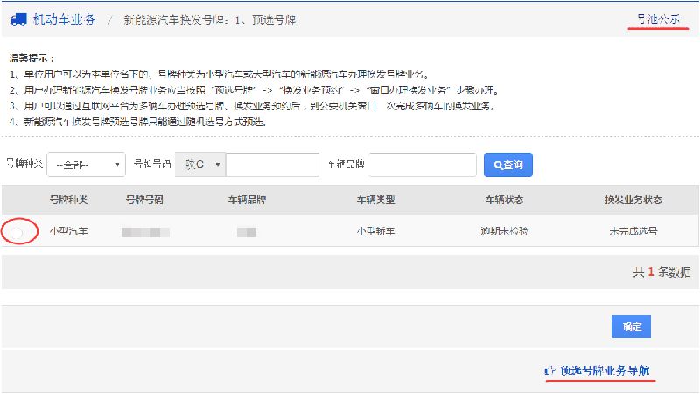Click the 逾期未检验 vehicle status cell
The height and width of the screenshot is (394, 700).
[x=505, y=231]
